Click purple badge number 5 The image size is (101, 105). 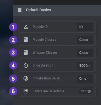click(x=13, y=79)
